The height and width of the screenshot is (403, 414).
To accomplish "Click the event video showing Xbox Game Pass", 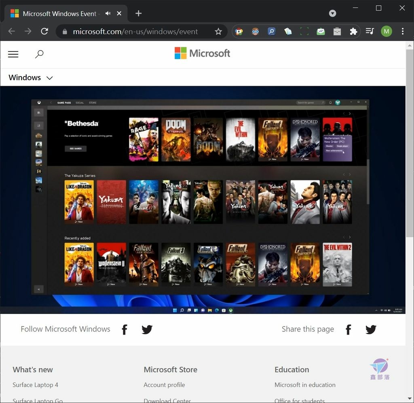I will click(203, 200).
